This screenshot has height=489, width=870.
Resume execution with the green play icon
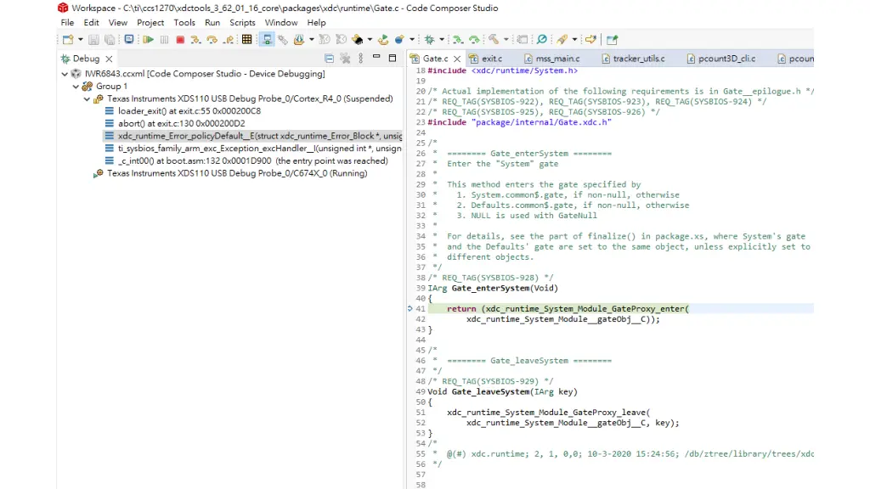pyautogui.click(x=148, y=39)
